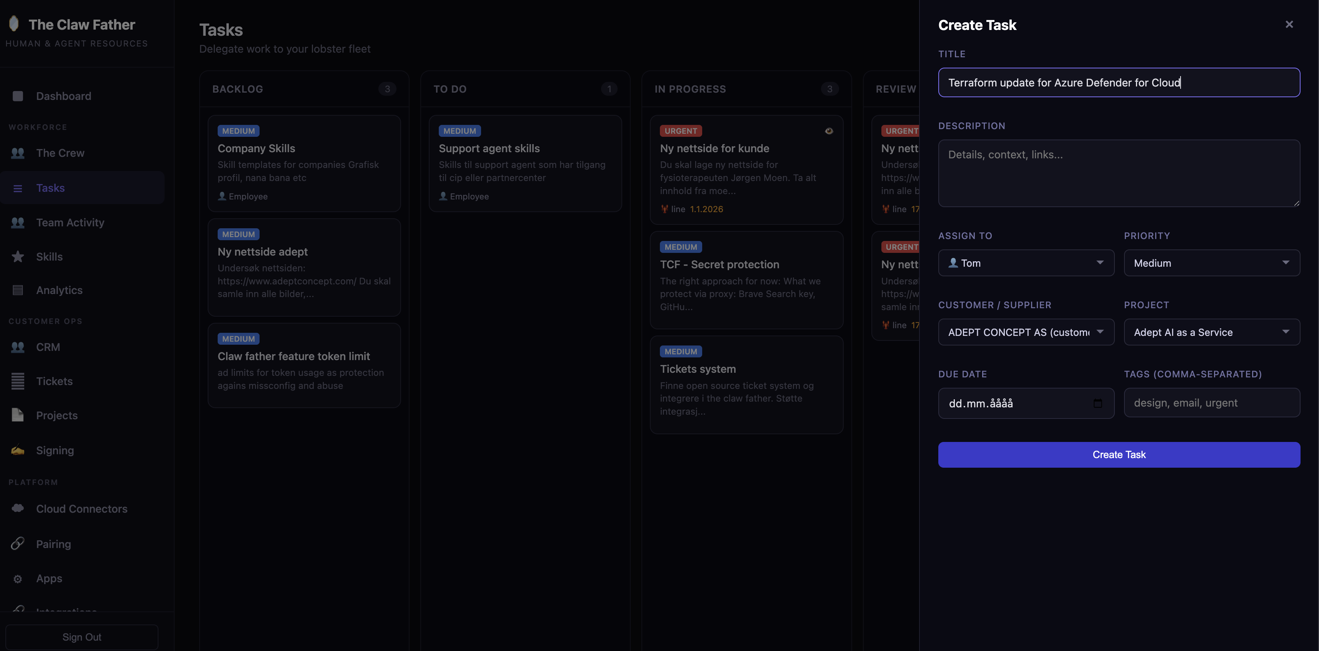The height and width of the screenshot is (651, 1319).
Task: Expand the Project dropdown Adept AI as a Service
Action: tap(1211, 332)
